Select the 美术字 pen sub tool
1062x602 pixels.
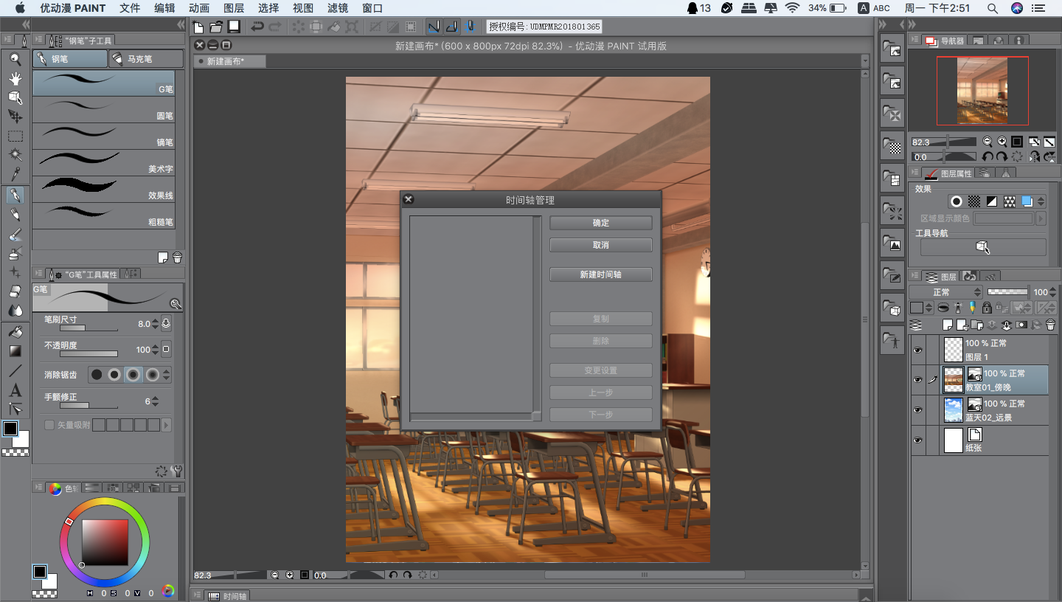[x=104, y=163]
